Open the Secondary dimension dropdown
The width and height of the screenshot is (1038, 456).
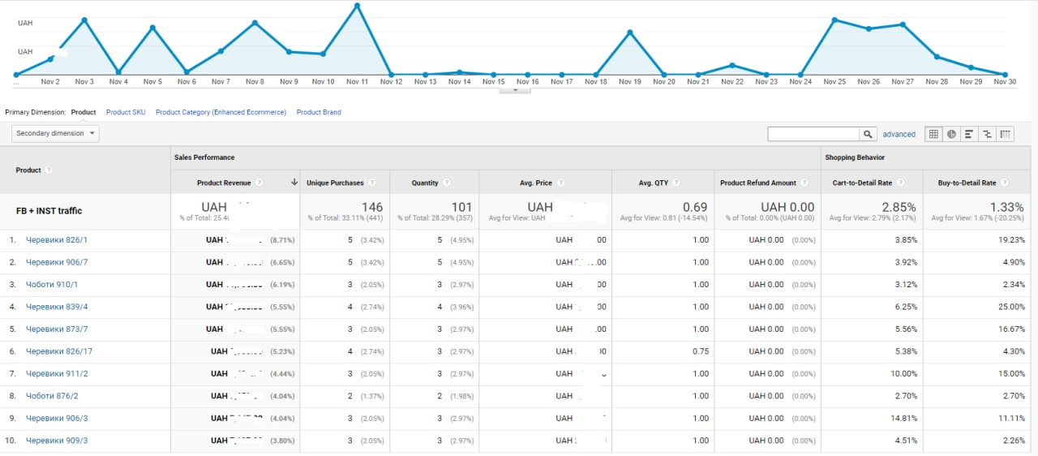[x=56, y=133]
